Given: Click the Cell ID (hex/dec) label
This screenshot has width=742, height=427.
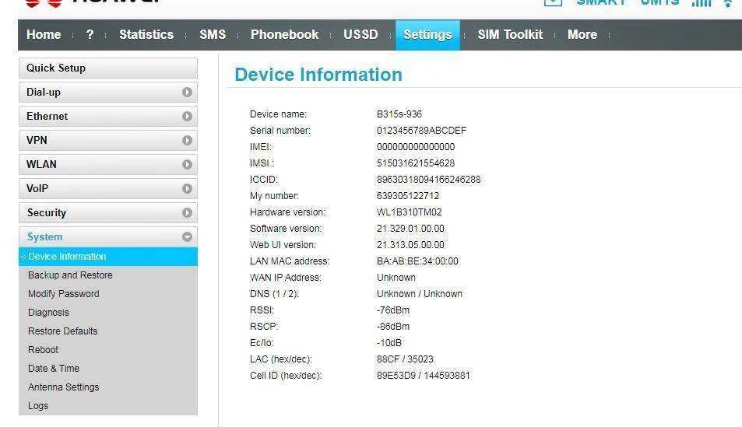Looking at the screenshot, I should (286, 376).
